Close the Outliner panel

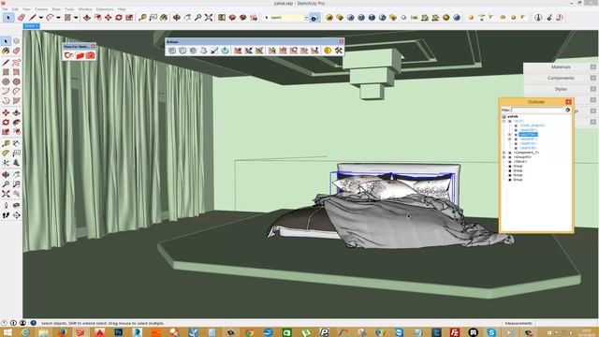click(568, 102)
